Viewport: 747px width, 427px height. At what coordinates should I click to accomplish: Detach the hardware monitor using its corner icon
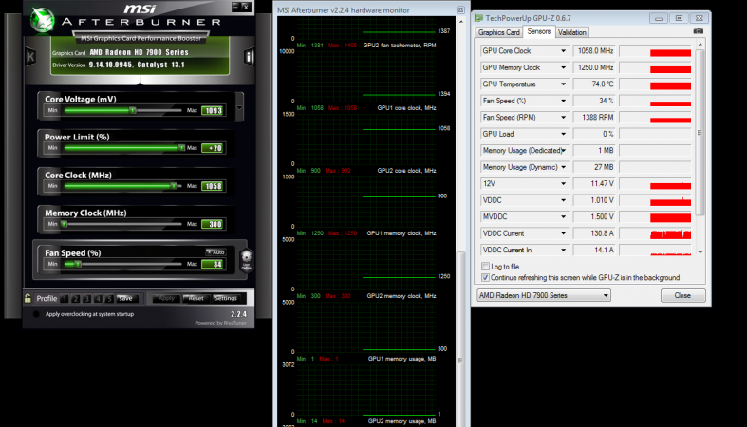(x=460, y=10)
